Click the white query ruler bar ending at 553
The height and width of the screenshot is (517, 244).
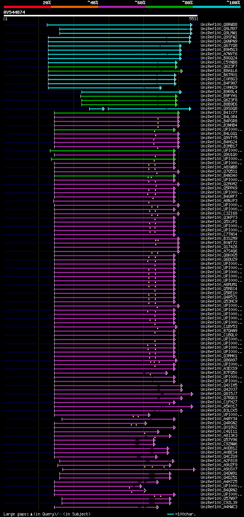[x=101, y=16]
